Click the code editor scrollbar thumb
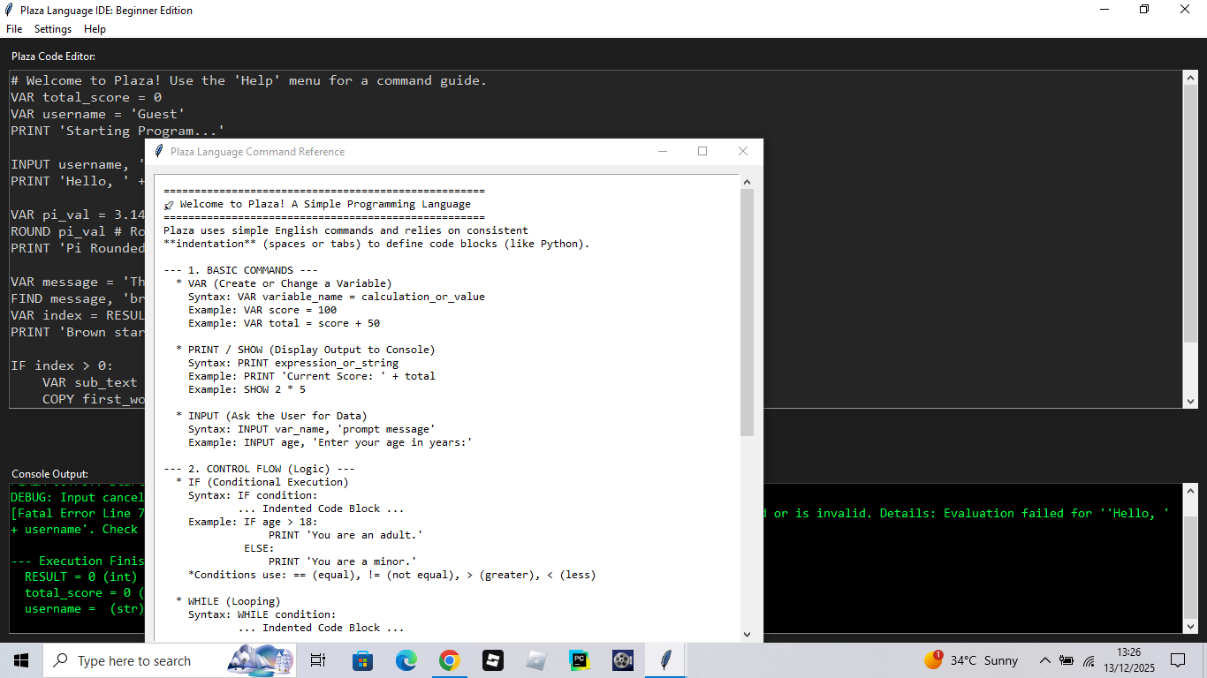 point(1190,214)
